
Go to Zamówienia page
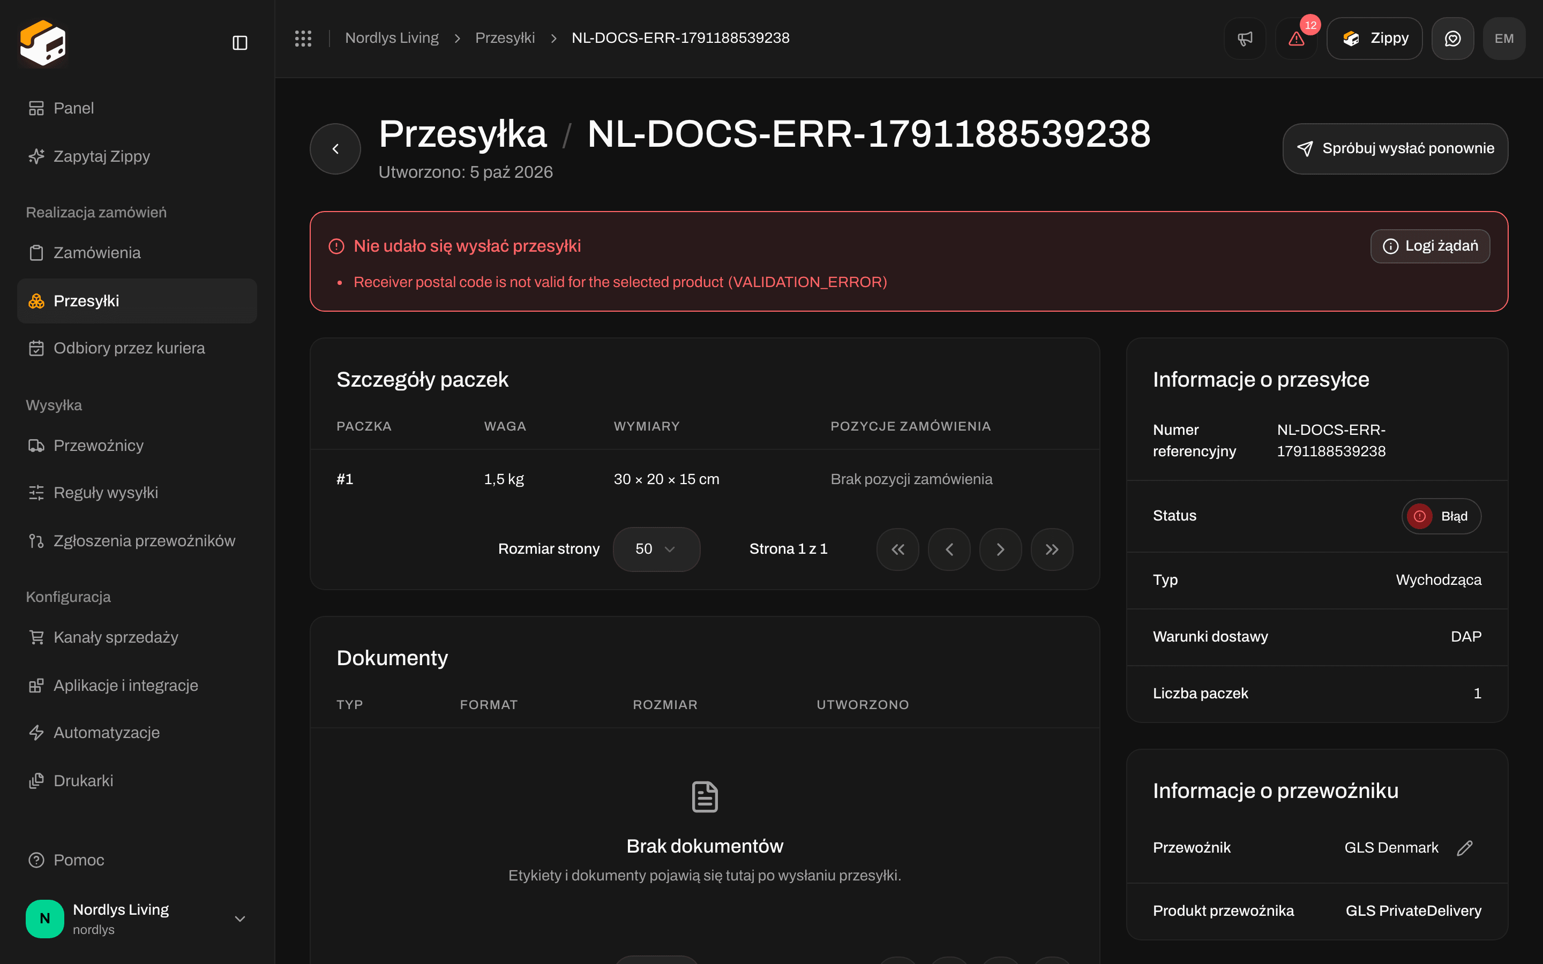[x=137, y=252]
